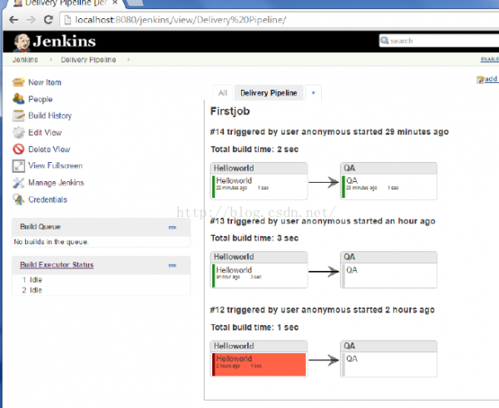The image size is (499, 408).
Task: Click the browser forward arrow
Action: [x=32, y=20]
